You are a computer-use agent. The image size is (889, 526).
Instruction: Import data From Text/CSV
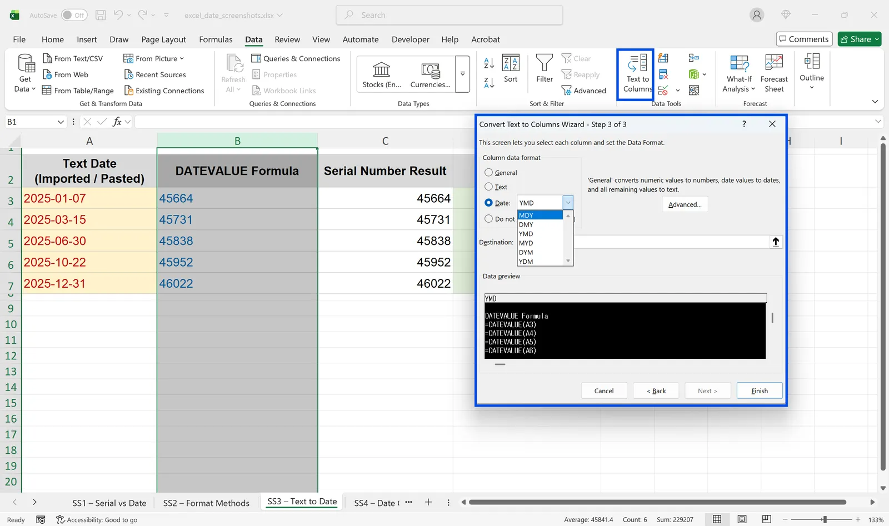[x=73, y=58]
